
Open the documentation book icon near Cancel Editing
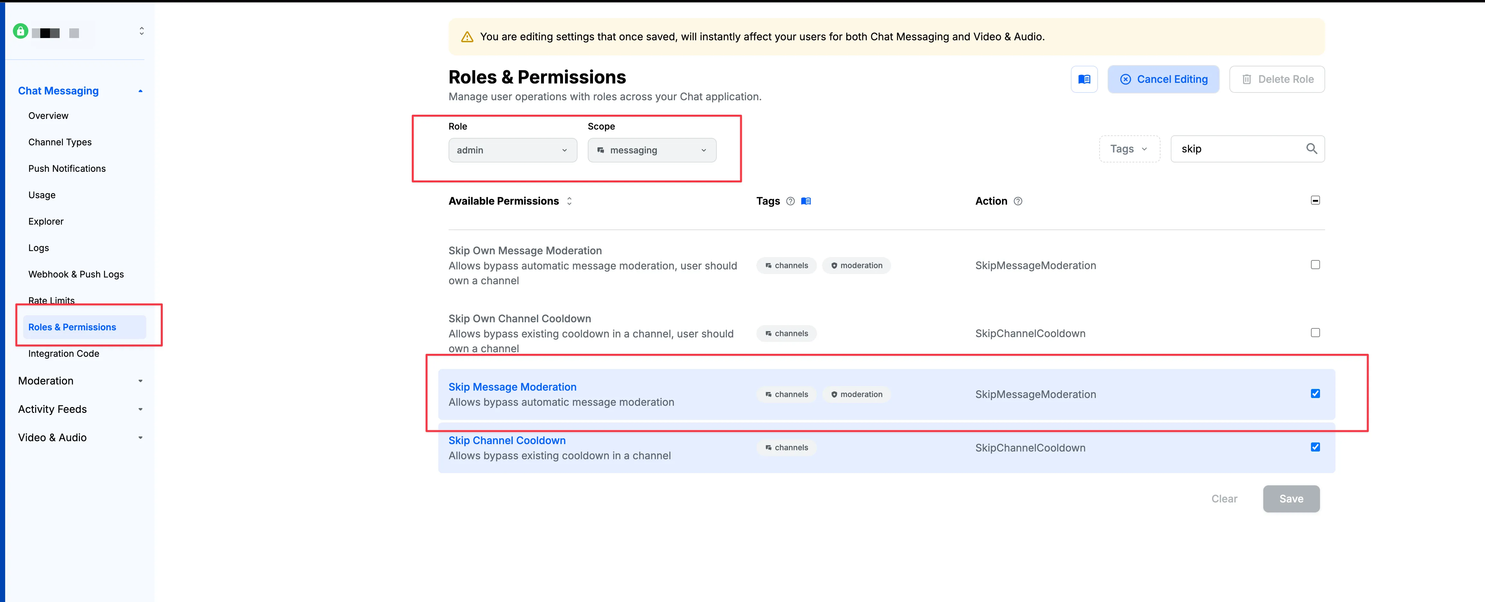[x=1084, y=79]
